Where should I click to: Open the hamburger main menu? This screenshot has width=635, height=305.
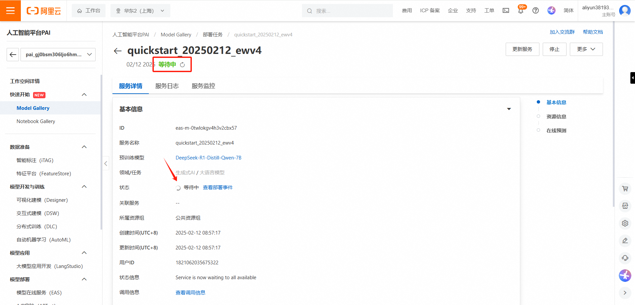[x=10, y=11]
